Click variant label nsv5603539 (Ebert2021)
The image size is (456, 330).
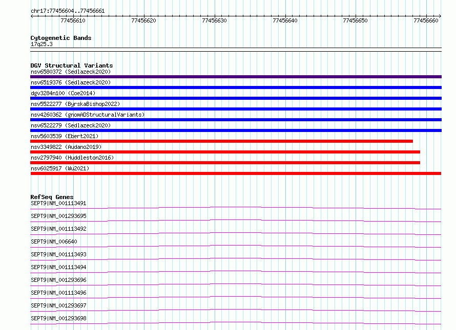[65, 136]
